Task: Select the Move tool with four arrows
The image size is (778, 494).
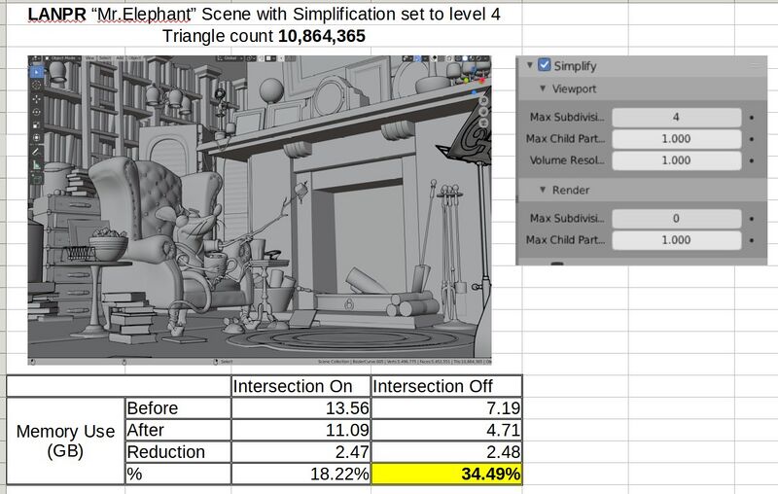Action: pyautogui.click(x=37, y=98)
